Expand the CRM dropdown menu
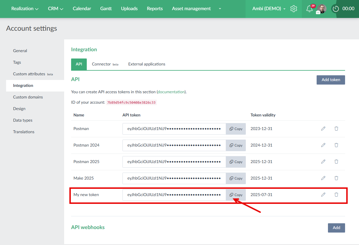 pyautogui.click(x=56, y=9)
